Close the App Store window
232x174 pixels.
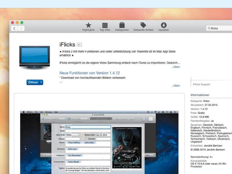[x=13, y=23]
